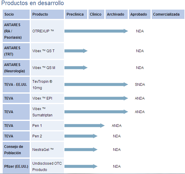
Task: Click 'ANDA' in the Sumatriptan row
Action: pyautogui.click(x=140, y=112)
